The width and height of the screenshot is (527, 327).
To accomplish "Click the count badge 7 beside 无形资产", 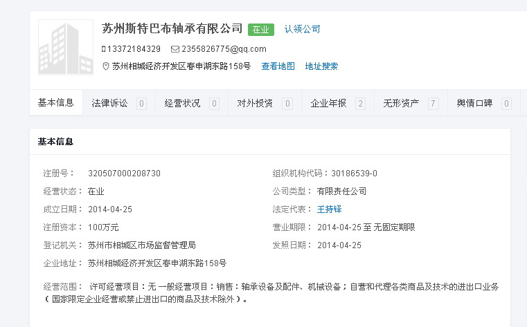I will tap(434, 104).
